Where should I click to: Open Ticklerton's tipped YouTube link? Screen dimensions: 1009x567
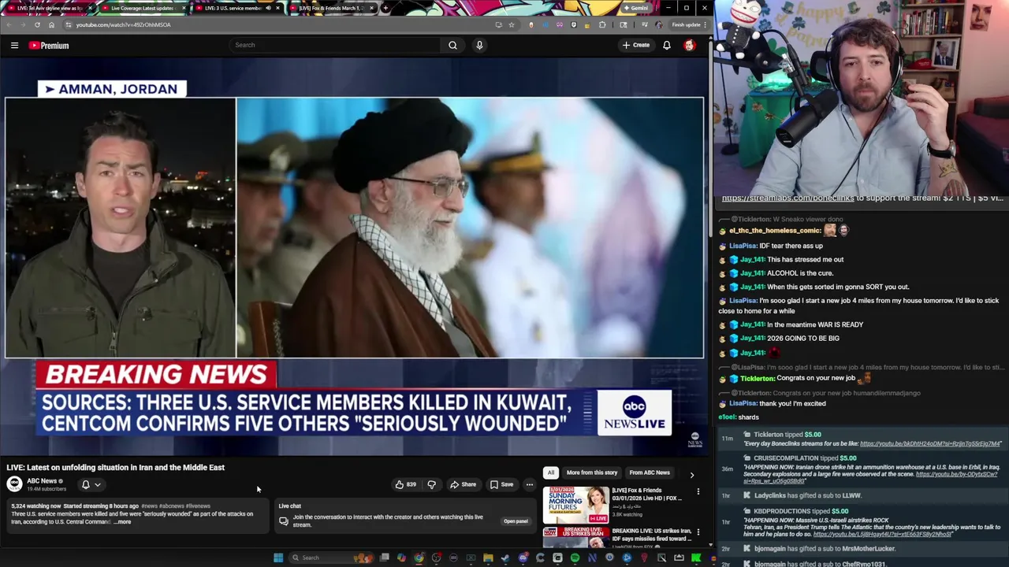pyautogui.click(x=930, y=443)
